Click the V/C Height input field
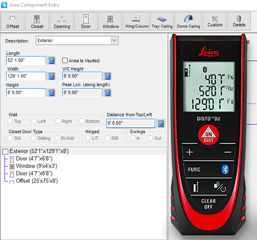The height and width of the screenshot is (240, 257). (82, 76)
